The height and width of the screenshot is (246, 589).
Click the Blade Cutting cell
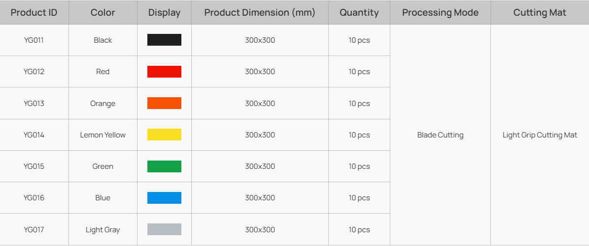[440, 135]
